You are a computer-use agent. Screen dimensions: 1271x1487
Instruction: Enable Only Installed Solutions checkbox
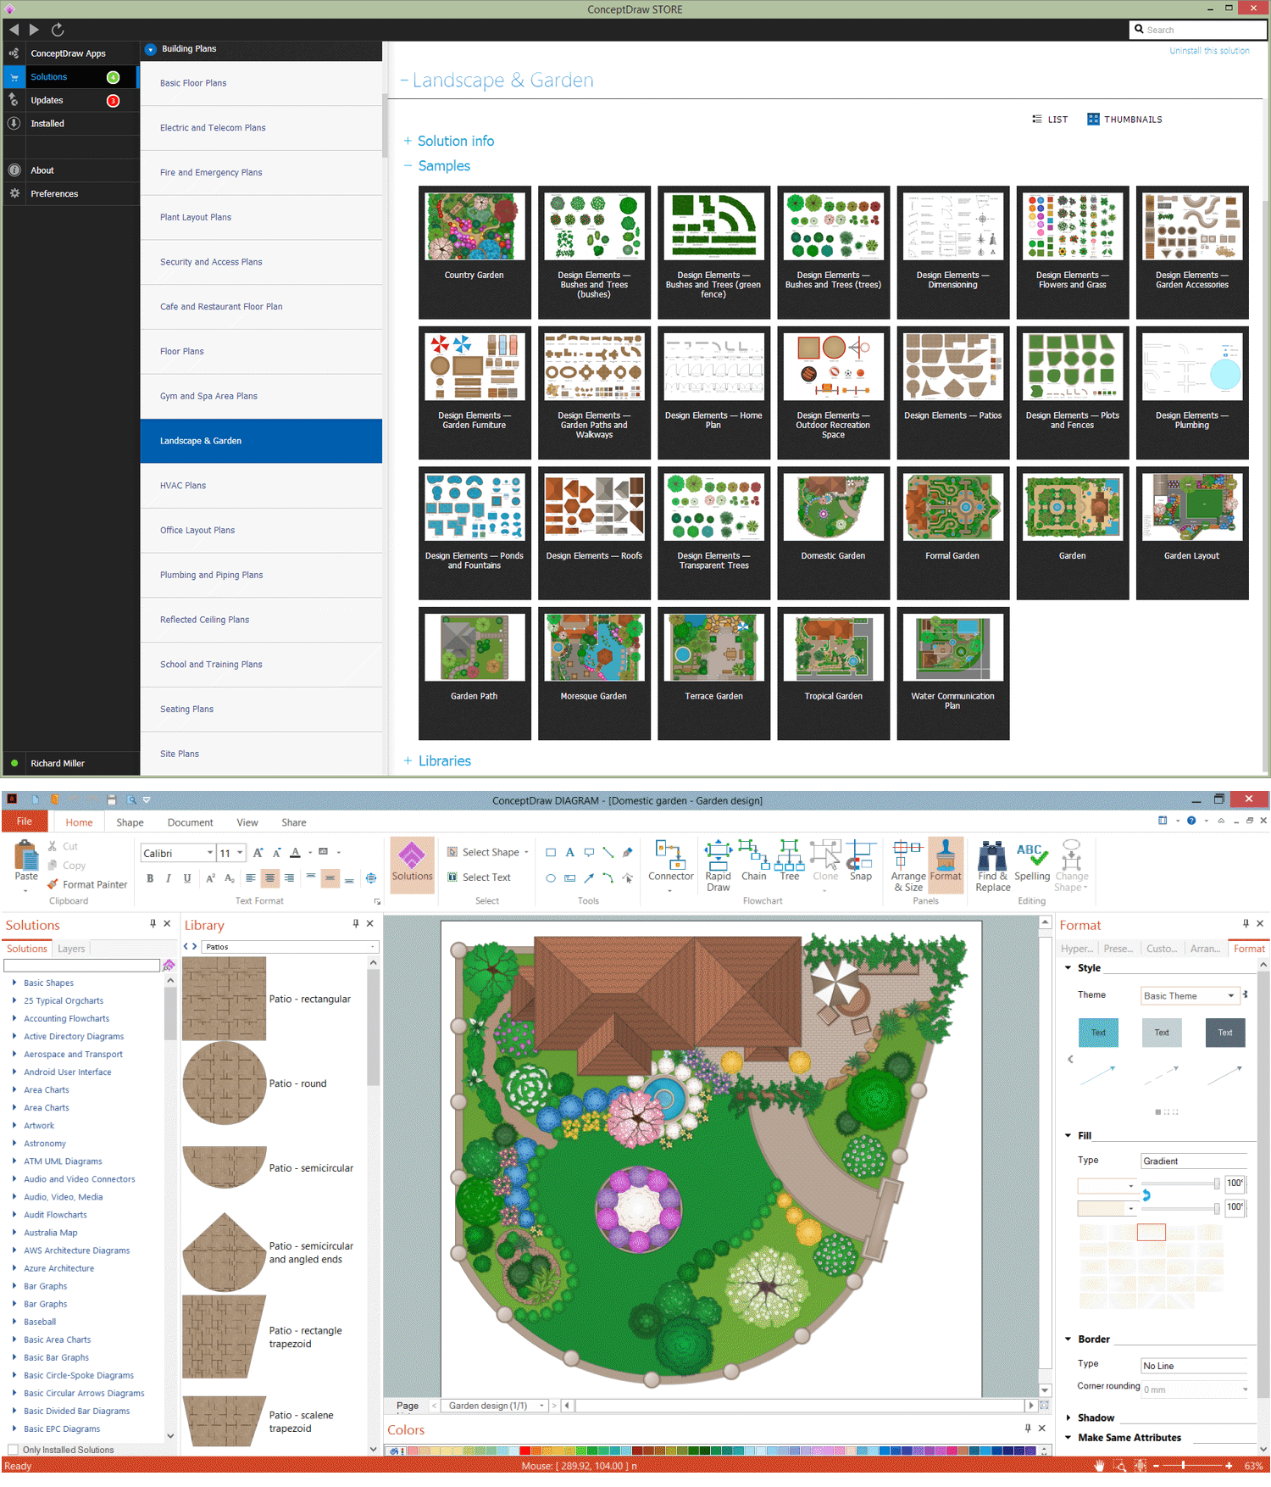pyautogui.click(x=13, y=1450)
